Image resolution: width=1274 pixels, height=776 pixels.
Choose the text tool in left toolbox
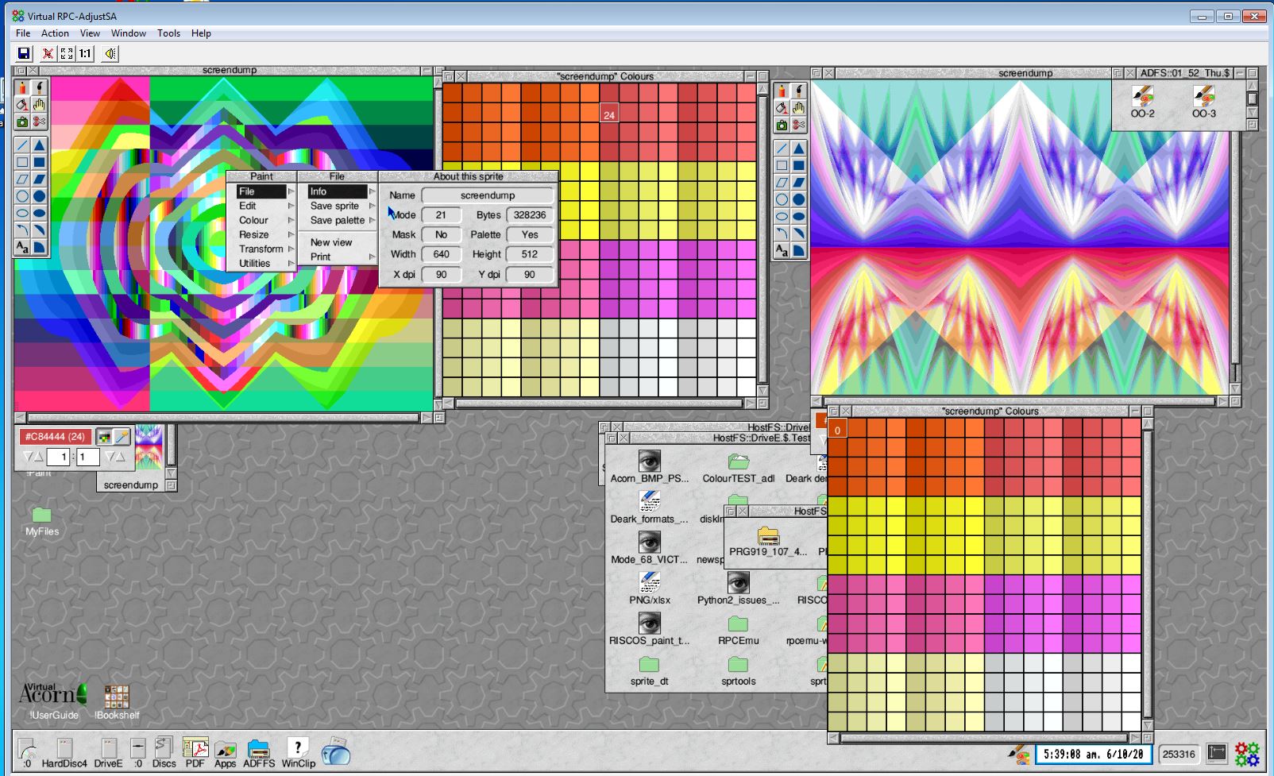22,248
